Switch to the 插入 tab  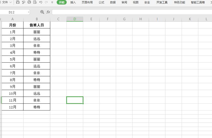(x=73, y=2)
